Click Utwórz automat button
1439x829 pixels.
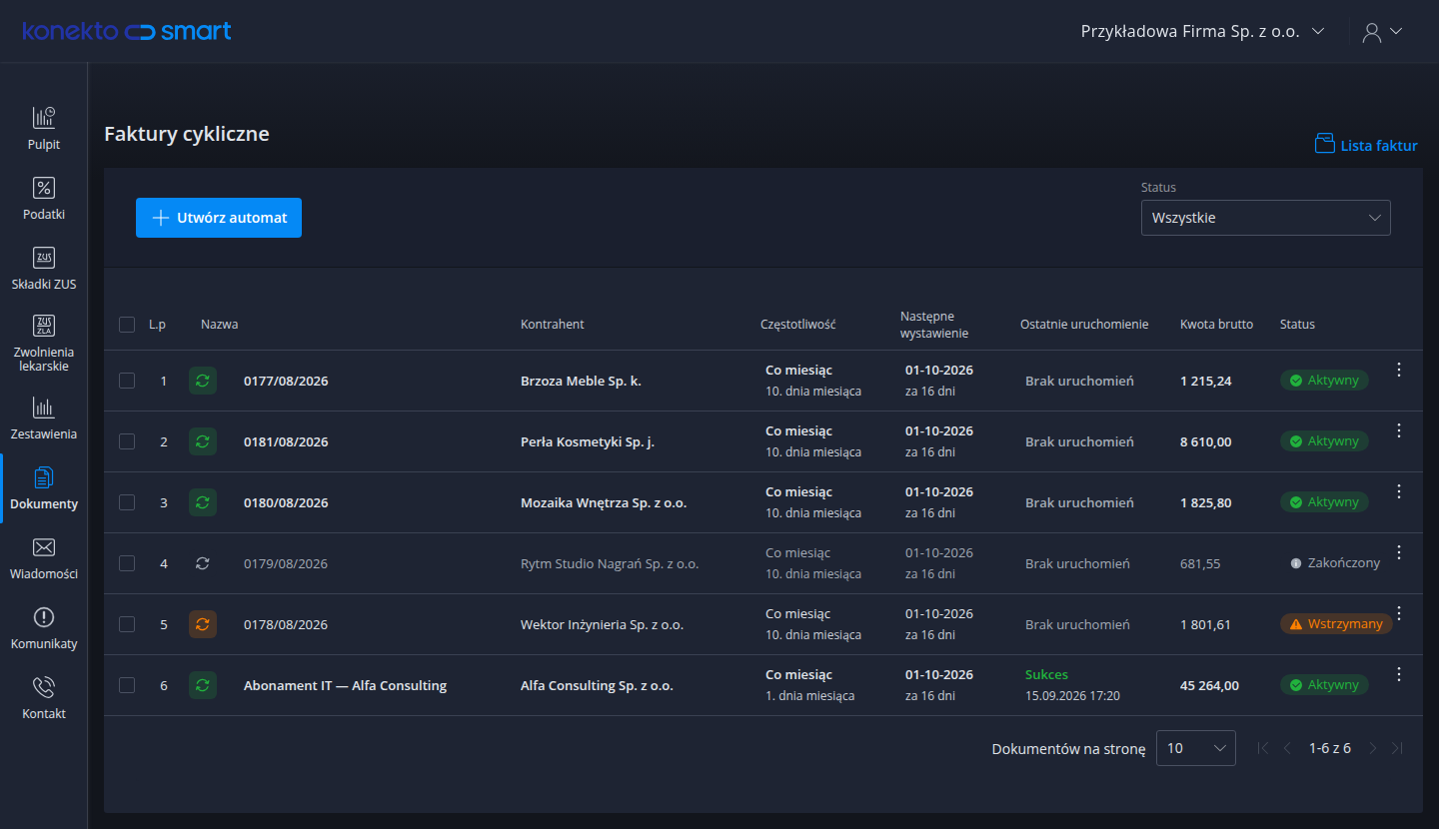219,218
